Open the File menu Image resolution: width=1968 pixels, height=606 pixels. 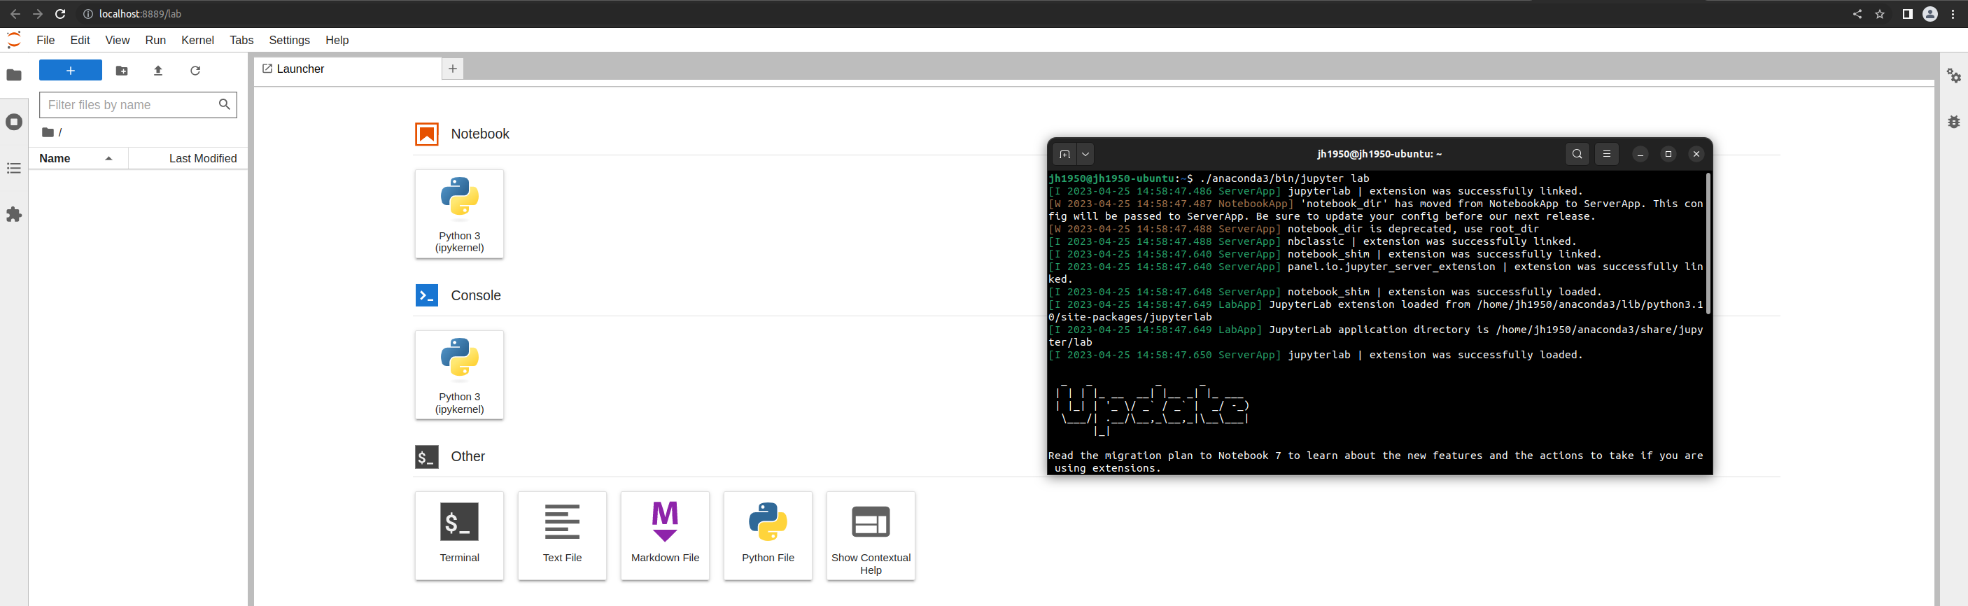click(45, 41)
